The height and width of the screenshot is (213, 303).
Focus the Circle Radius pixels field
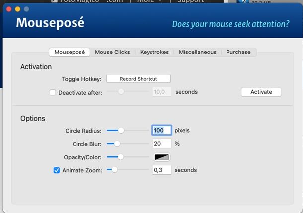tap(162, 130)
